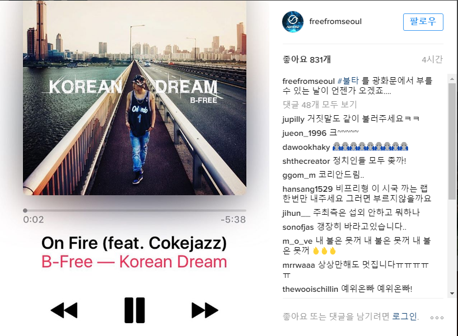The image size is (458, 336).
Task: Open the three-dot more options menu
Action: [x=437, y=318]
